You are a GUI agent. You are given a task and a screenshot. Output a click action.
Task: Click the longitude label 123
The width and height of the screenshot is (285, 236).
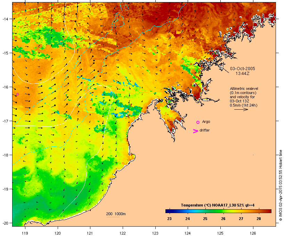(x=155, y=233)
